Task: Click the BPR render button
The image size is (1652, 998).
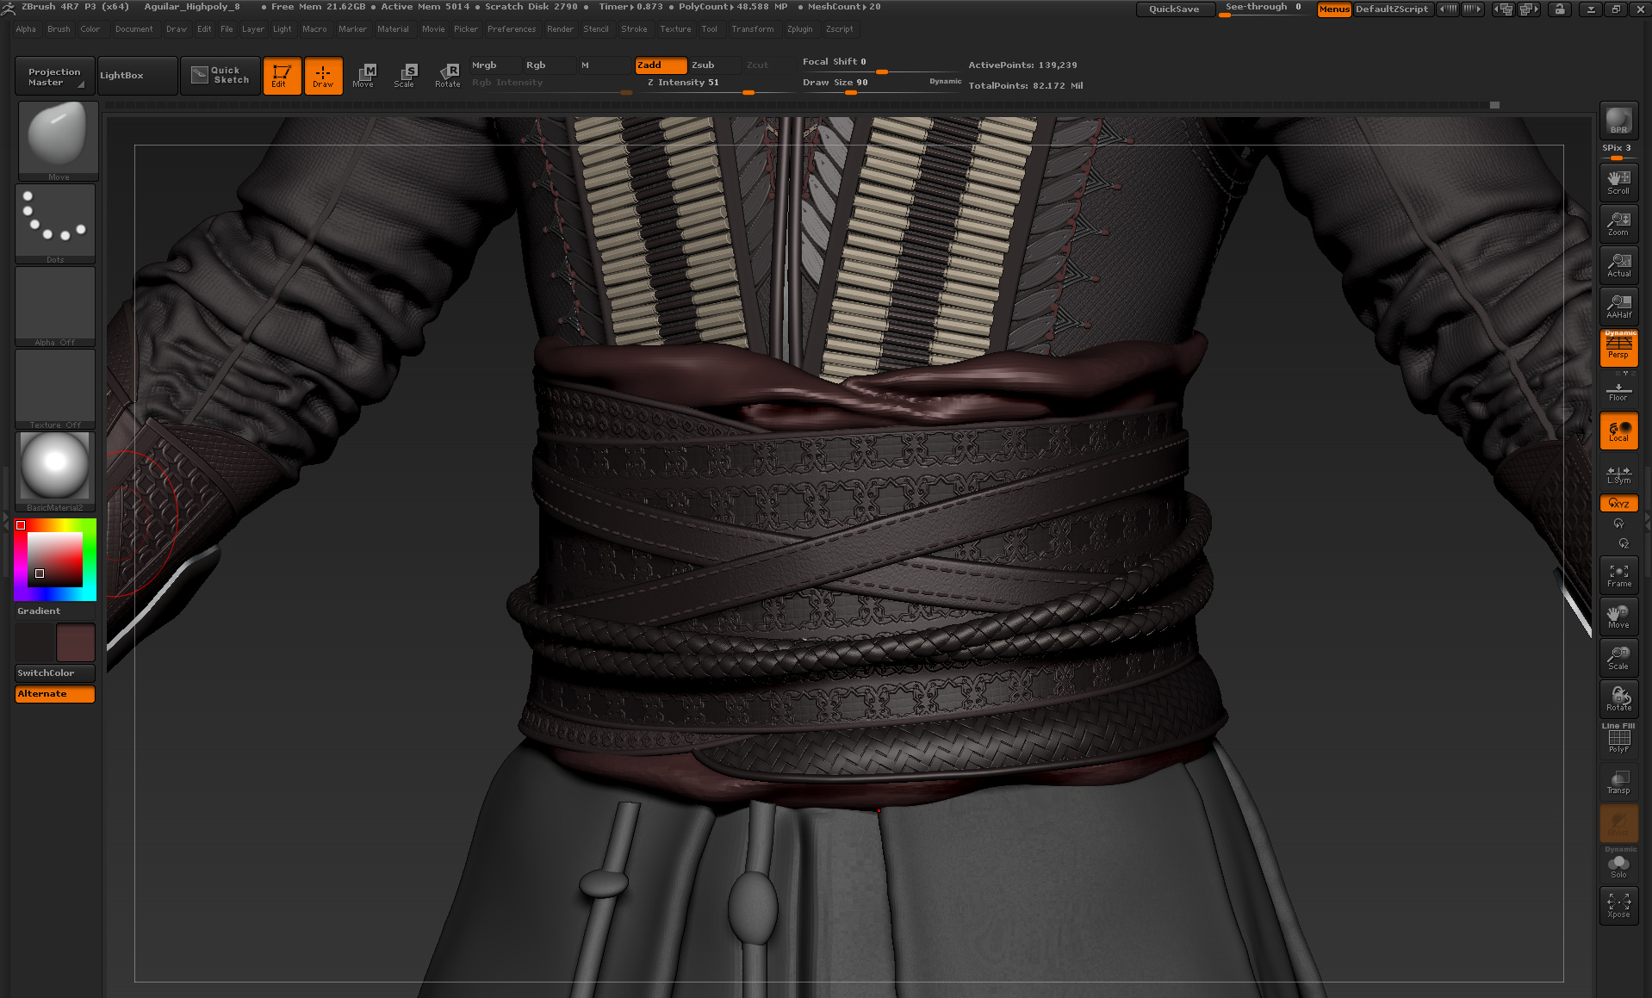Action: coord(1618,120)
